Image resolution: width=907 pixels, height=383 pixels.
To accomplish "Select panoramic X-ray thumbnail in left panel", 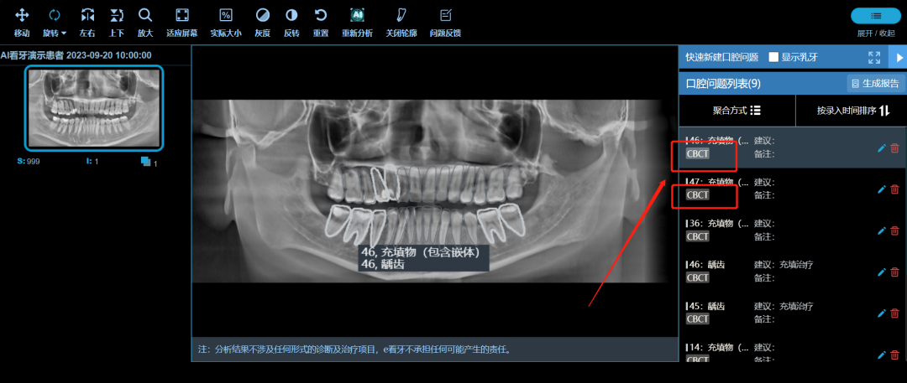I will click(94, 108).
